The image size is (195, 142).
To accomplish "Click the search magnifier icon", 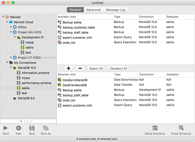I will point(21,121).
